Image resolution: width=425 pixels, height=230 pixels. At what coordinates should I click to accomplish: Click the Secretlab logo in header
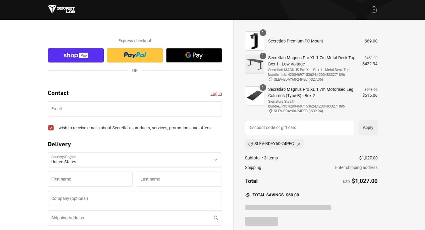pyautogui.click(x=61, y=9)
